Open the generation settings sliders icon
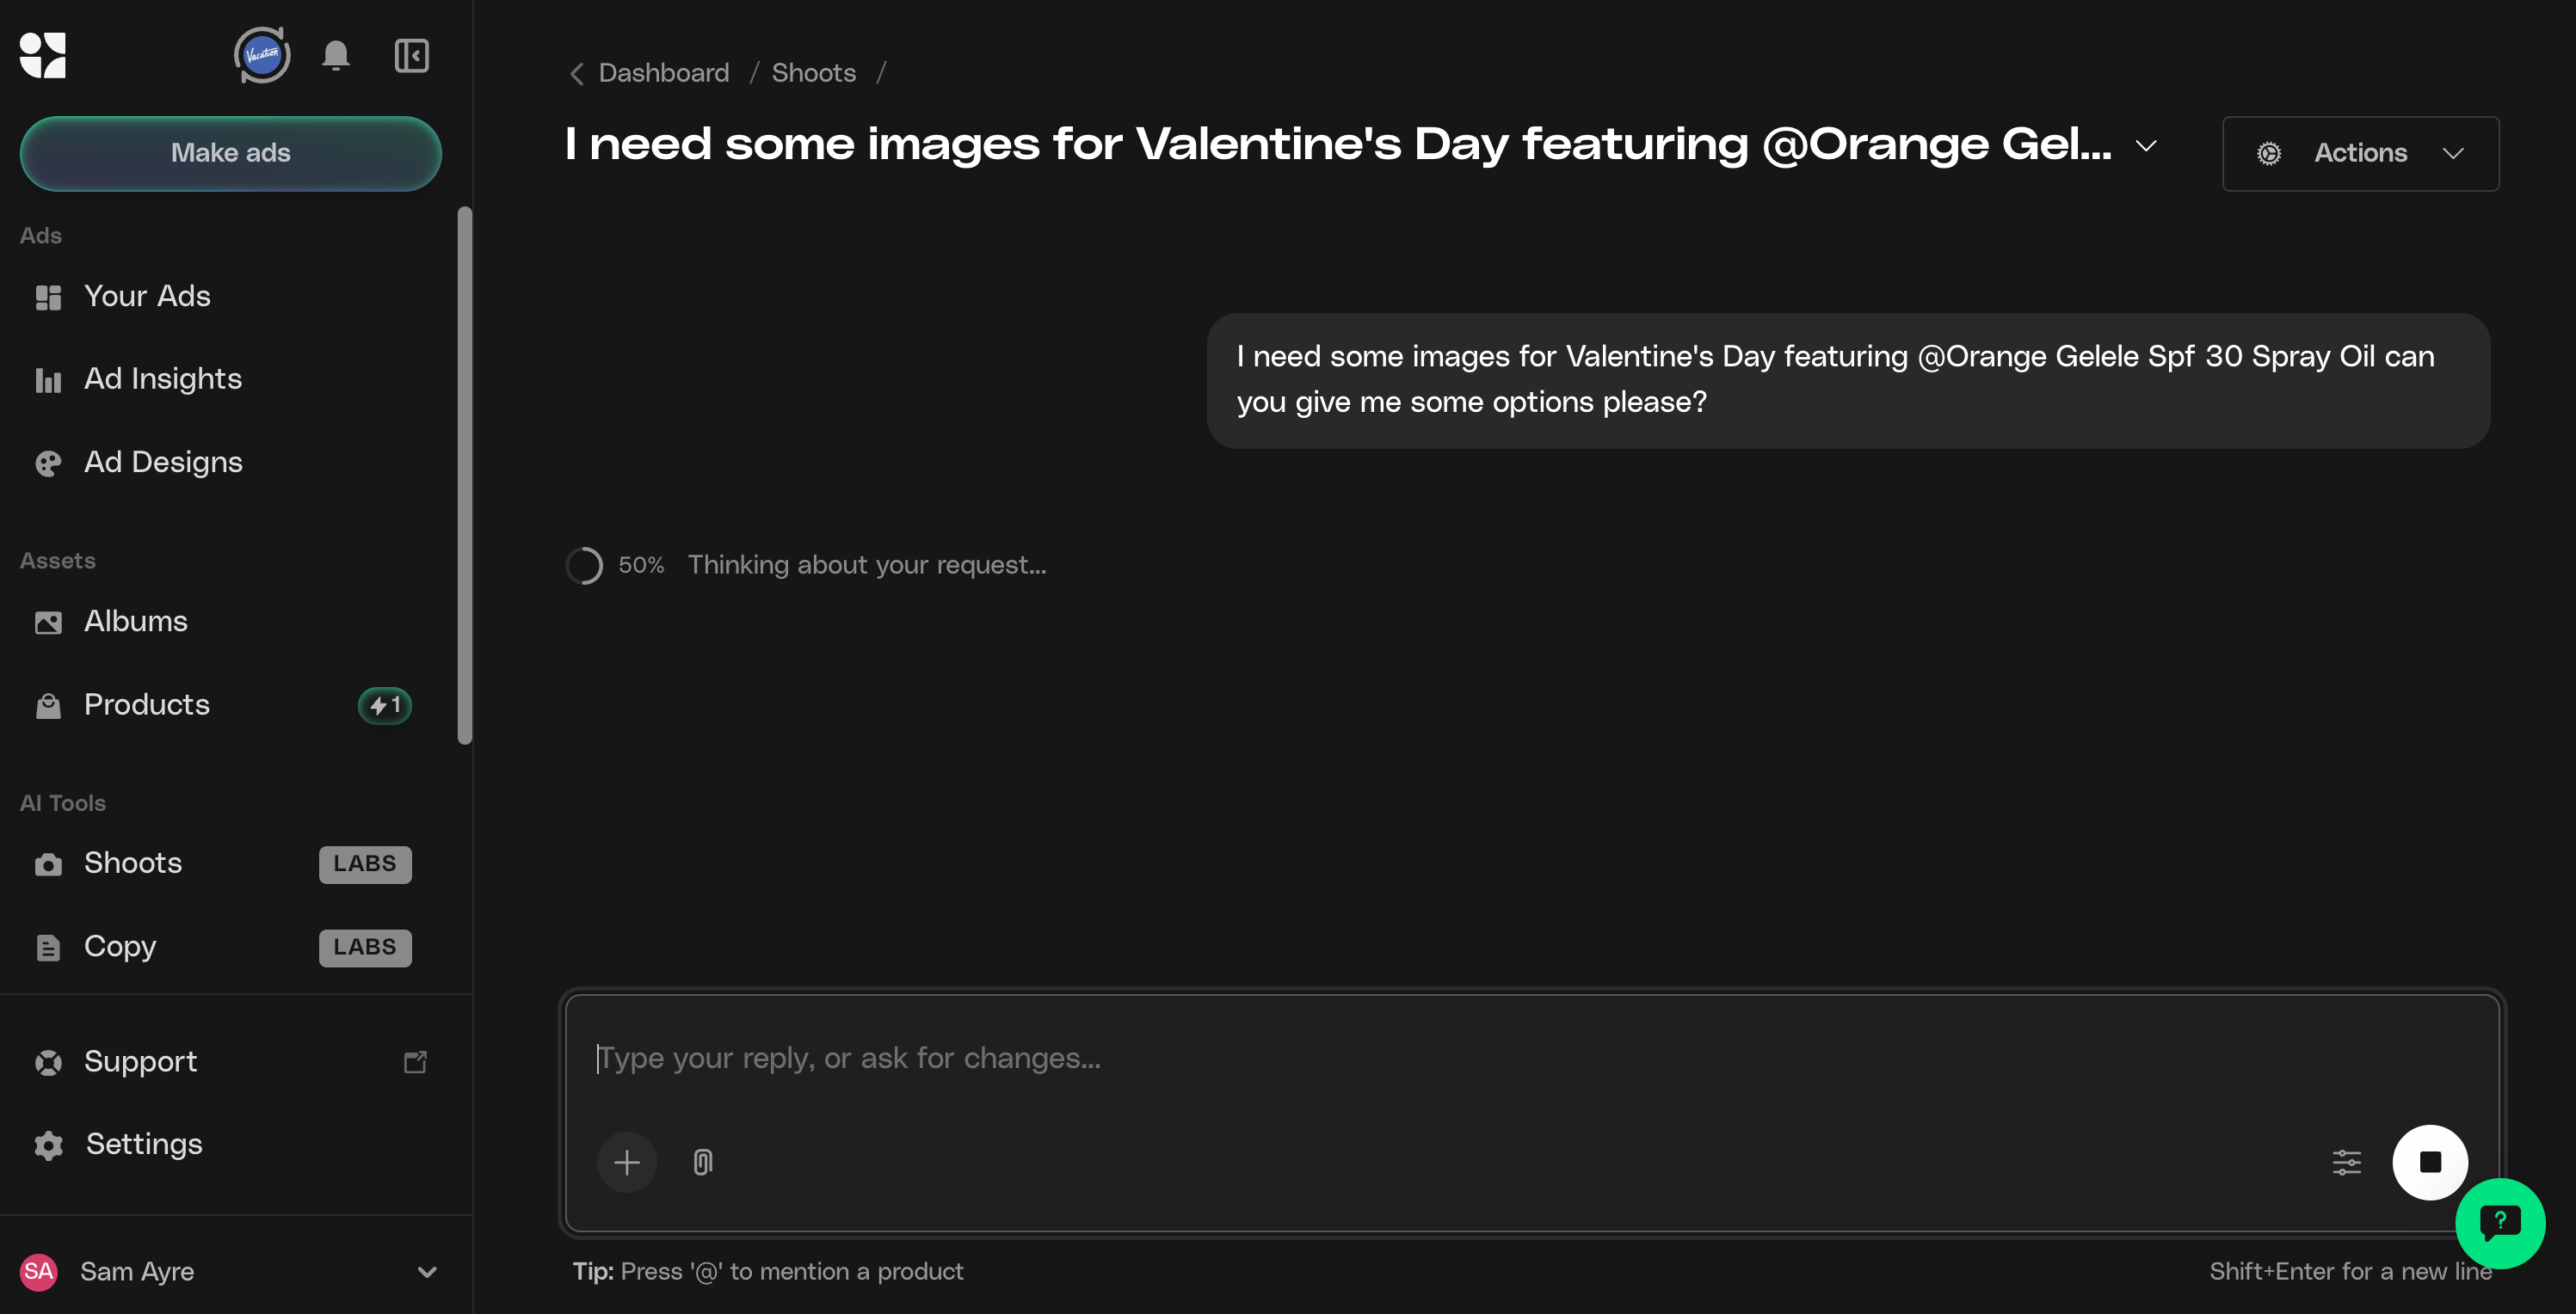The height and width of the screenshot is (1314, 2576). 2346,1162
